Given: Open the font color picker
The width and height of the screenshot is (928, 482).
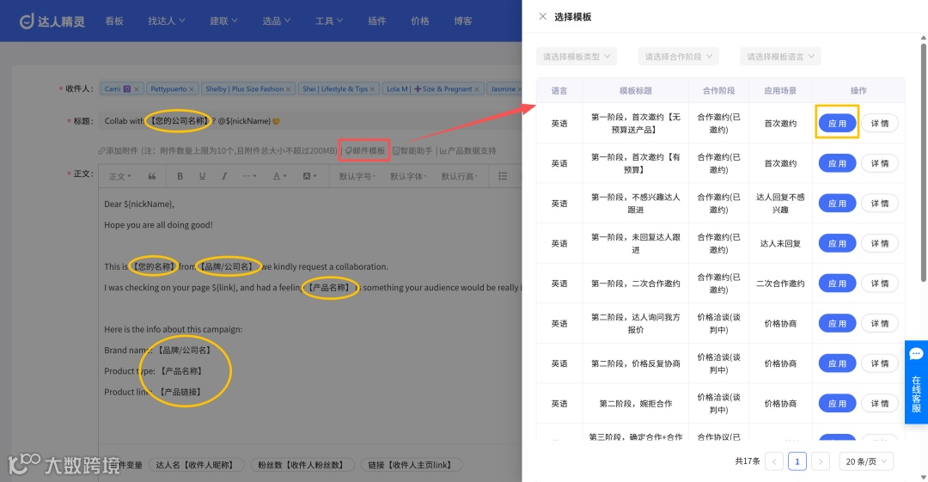Looking at the screenshot, I should click(278, 176).
